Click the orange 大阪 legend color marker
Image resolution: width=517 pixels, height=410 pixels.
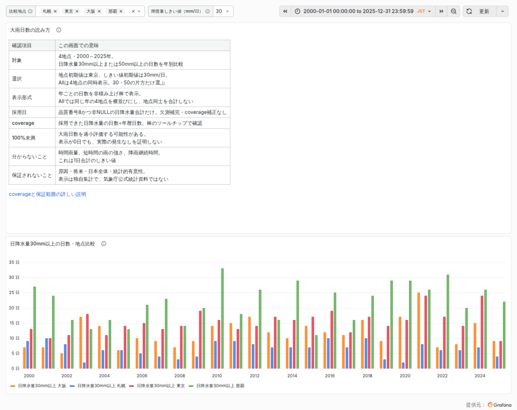coord(13,386)
